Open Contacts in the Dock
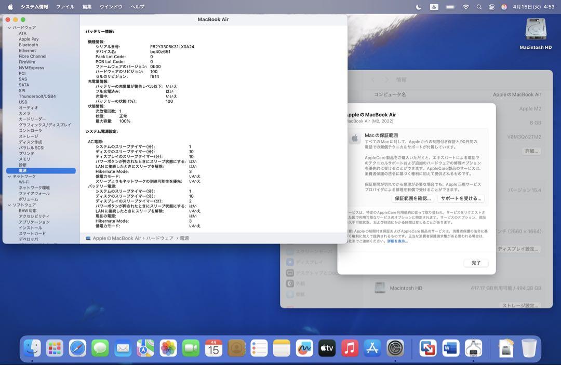This screenshot has height=365, width=561. point(236,348)
